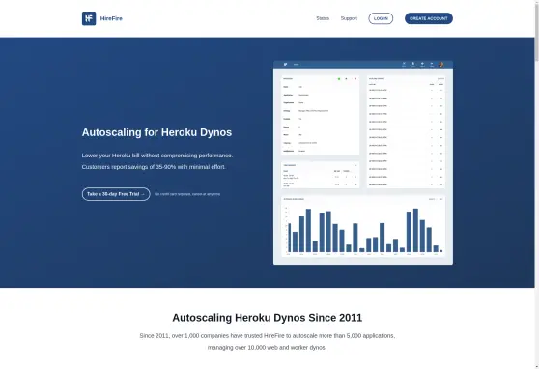The image size is (539, 369).
Task: Click the CREATE ACCOUNT button
Action: (429, 18)
